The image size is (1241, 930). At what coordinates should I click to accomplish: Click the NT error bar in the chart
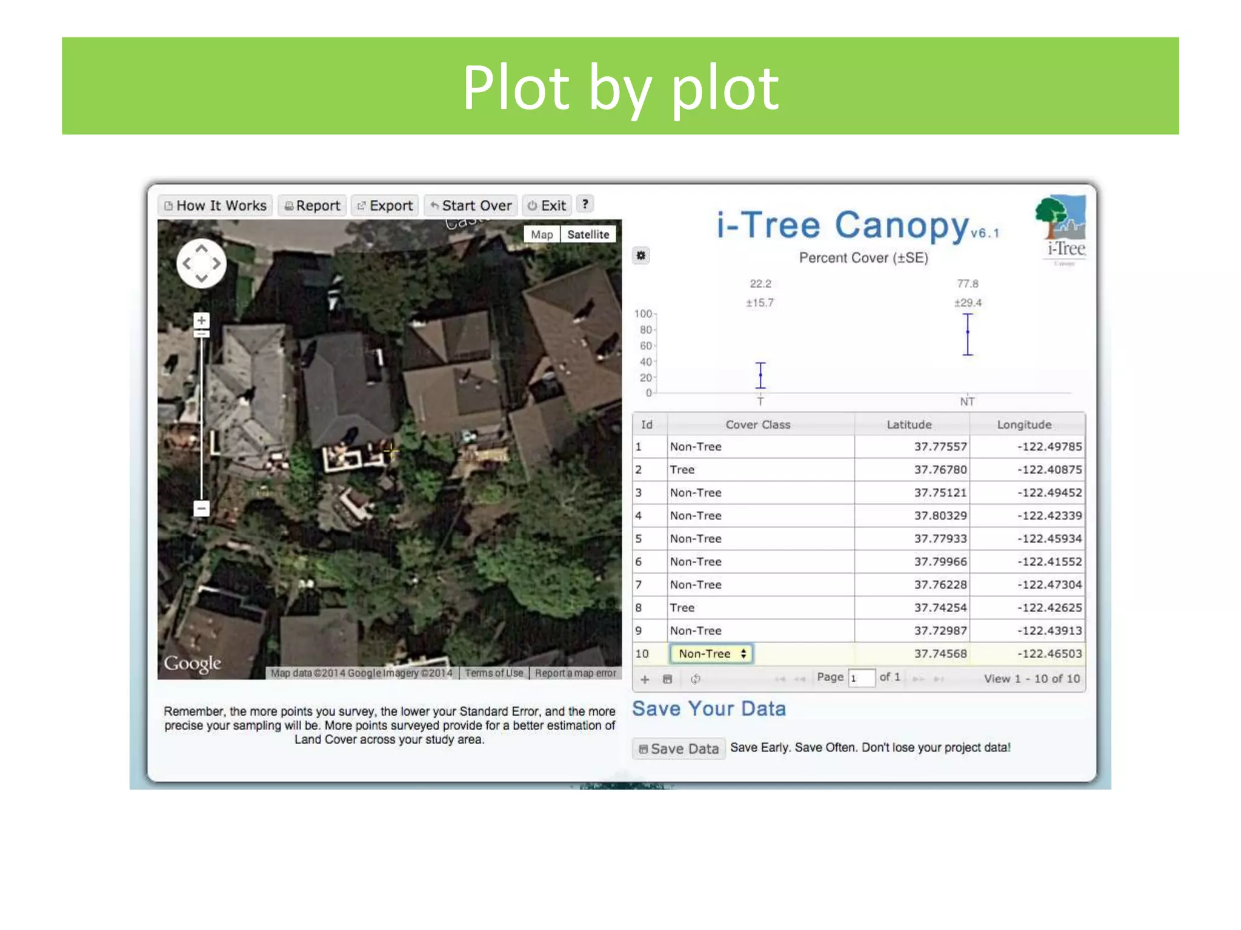point(968,334)
